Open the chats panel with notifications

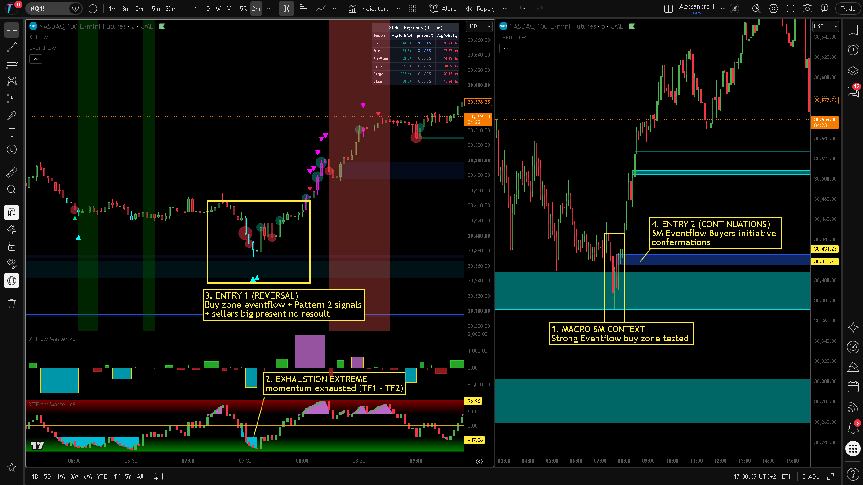pos(853,91)
